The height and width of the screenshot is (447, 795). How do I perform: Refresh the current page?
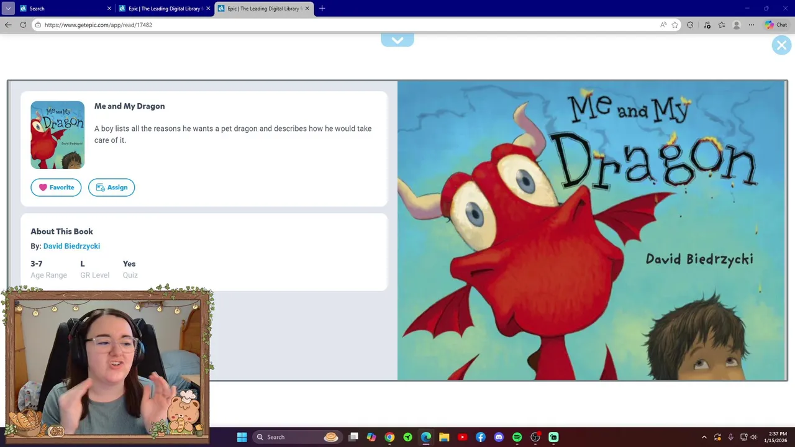23,25
